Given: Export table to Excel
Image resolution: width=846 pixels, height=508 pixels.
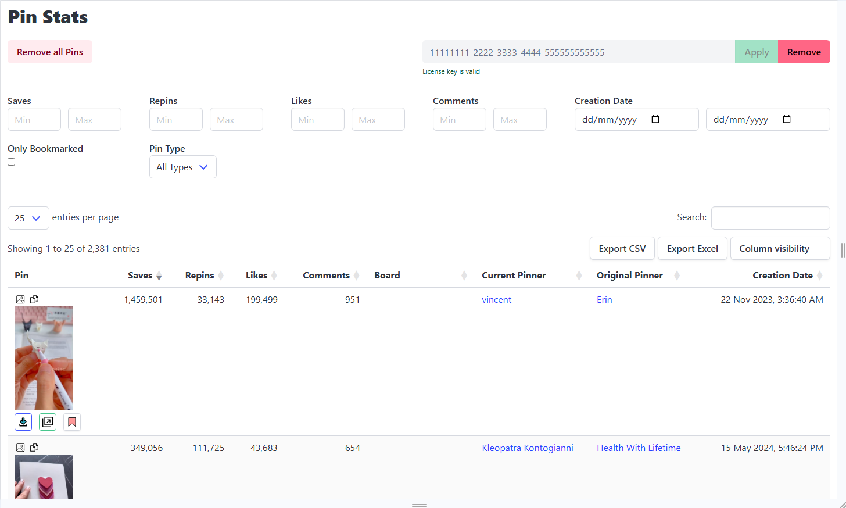Looking at the screenshot, I should [693, 248].
